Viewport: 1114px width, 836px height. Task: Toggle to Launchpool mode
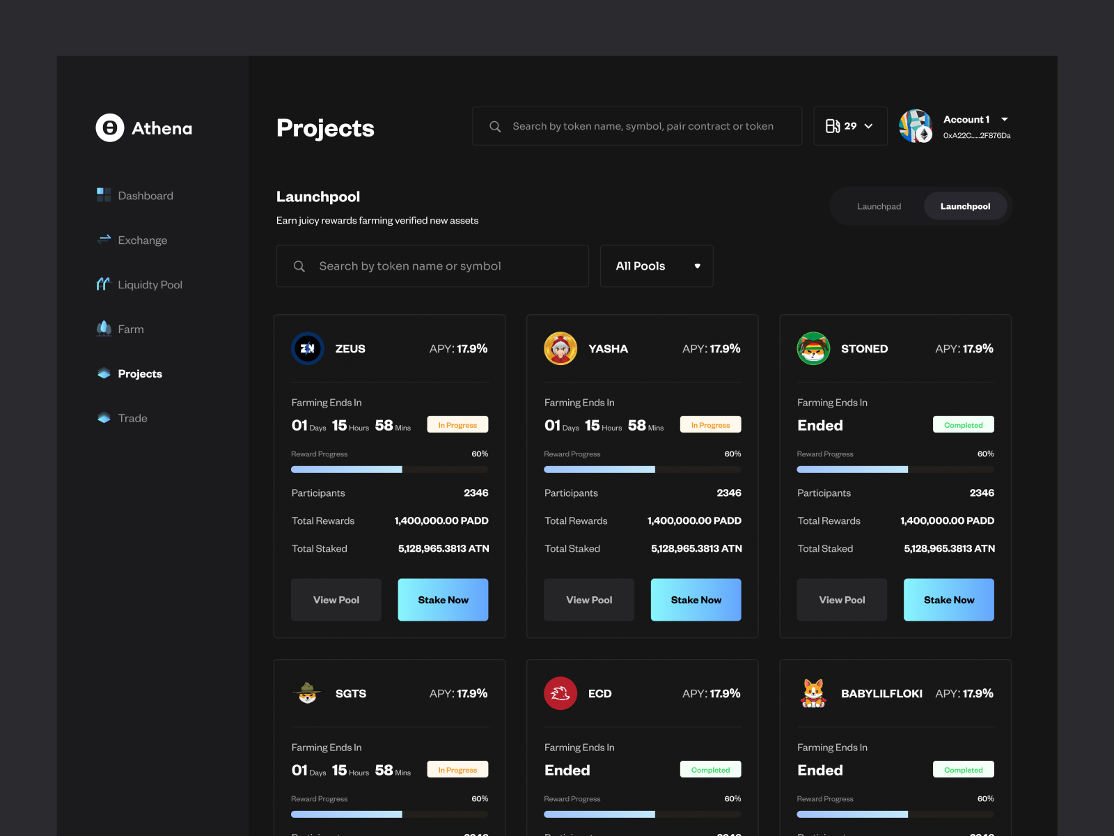pyautogui.click(x=965, y=206)
